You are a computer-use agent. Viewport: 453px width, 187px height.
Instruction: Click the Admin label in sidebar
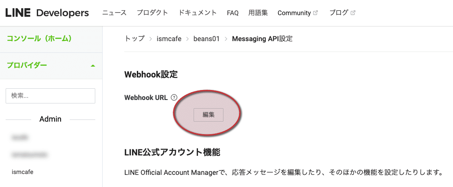click(50, 119)
